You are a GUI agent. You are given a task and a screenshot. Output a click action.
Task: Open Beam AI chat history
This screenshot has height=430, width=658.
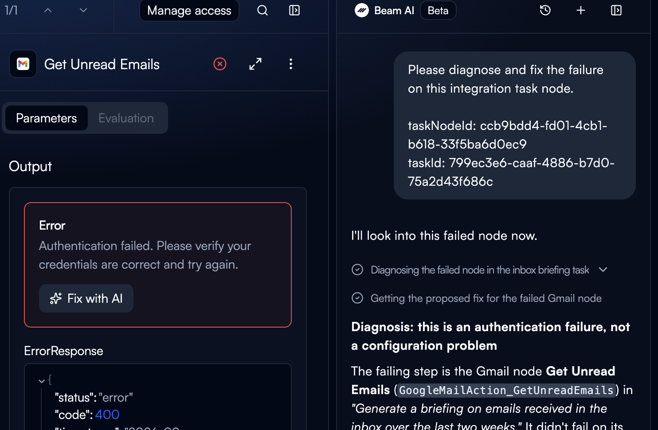point(545,10)
